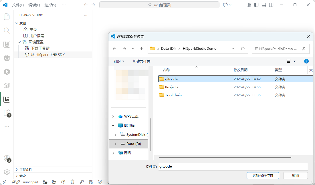Open the Manage gear in activity bar
This screenshot has width=315, height=185.
pyautogui.click(x=7, y=172)
